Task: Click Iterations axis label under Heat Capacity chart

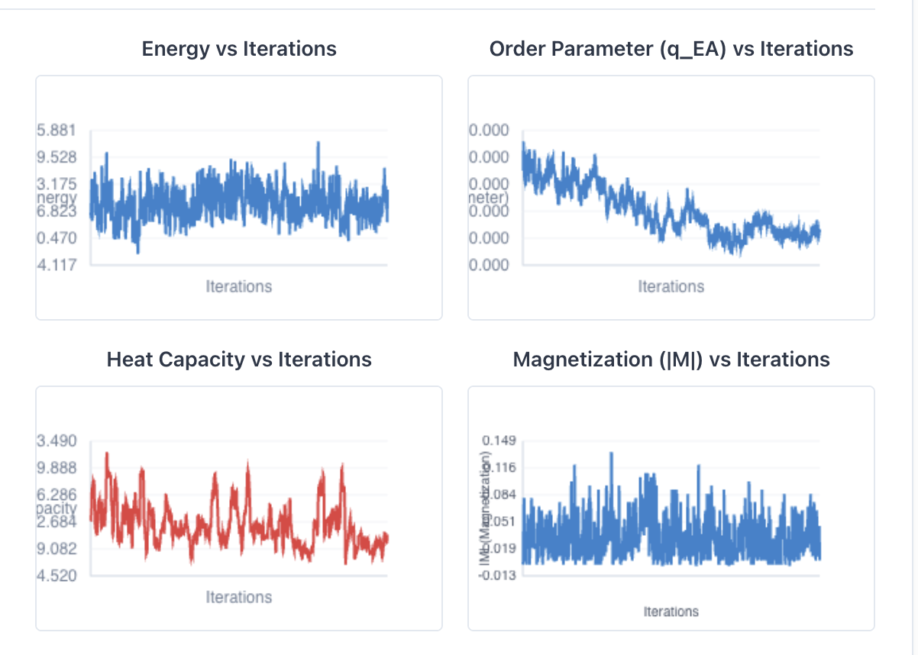Action: (x=239, y=597)
